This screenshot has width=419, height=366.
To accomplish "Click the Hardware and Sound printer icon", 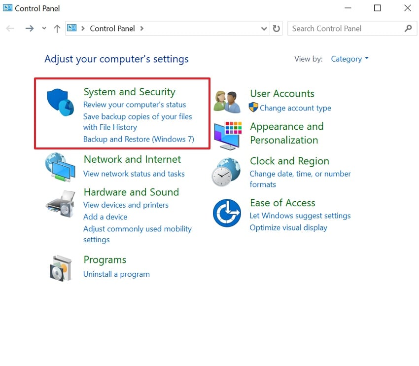I will (x=60, y=203).
